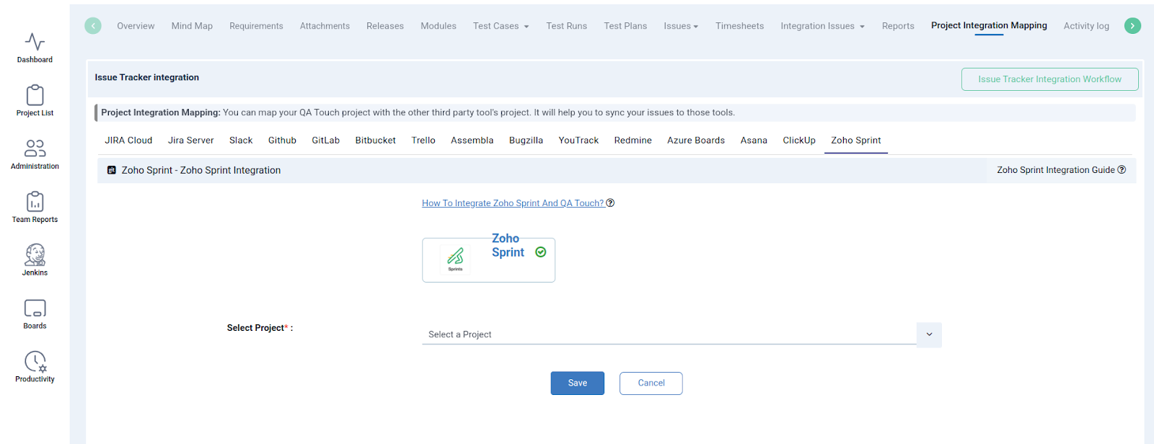Switch to the Slack integration tab

click(x=241, y=141)
